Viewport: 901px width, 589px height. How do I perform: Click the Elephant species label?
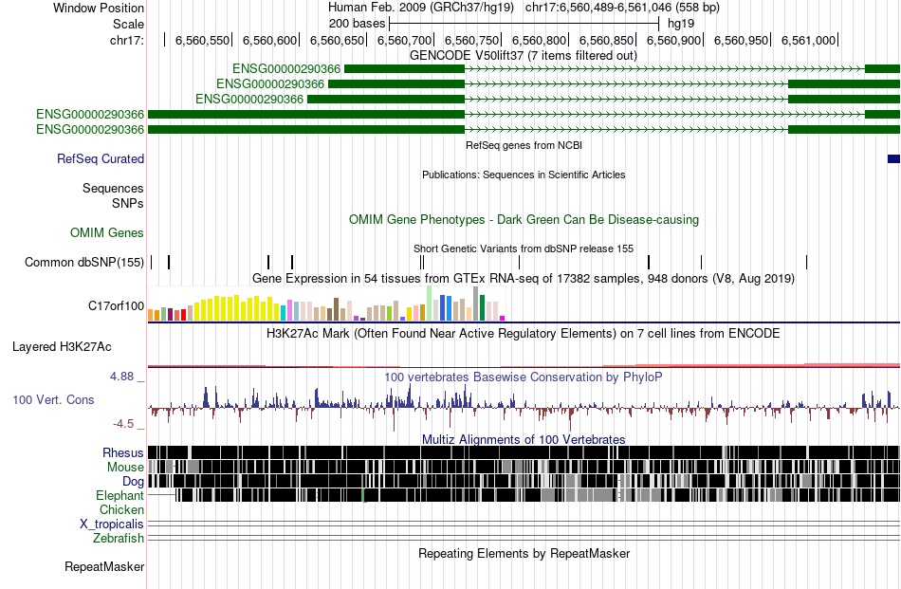120,495
